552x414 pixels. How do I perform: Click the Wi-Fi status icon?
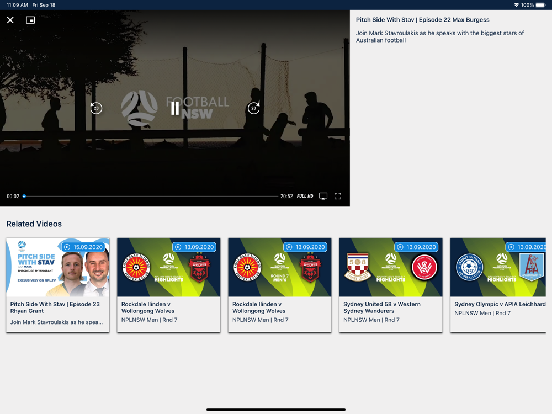(x=516, y=5)
